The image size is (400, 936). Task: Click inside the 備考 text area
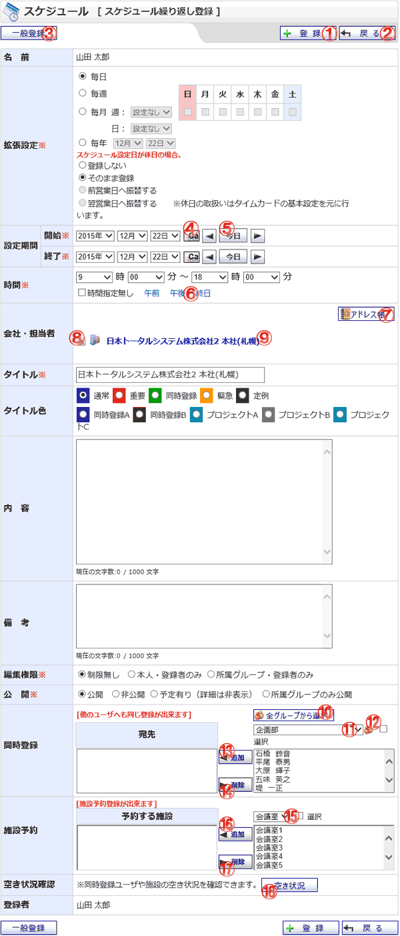tap(204, 617)
